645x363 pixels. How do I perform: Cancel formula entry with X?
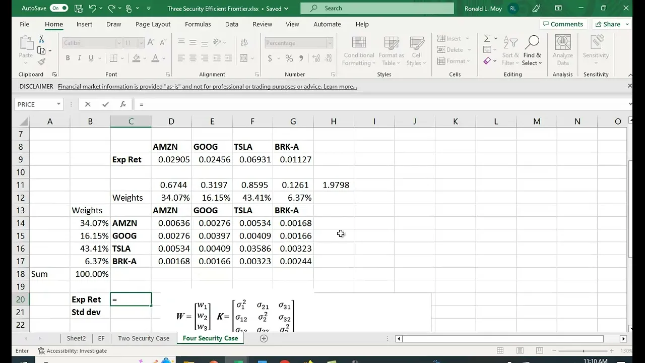click(x=88, y=104)
